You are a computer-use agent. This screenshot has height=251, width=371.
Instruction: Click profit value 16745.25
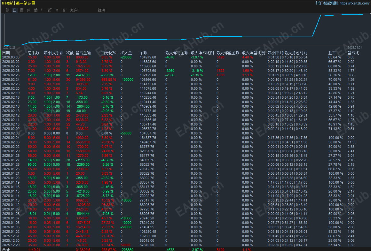click(83, 223)
